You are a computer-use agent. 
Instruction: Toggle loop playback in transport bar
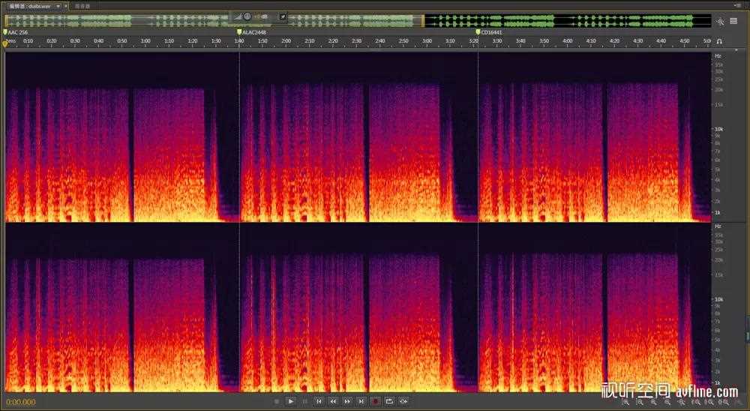[390, 402]
